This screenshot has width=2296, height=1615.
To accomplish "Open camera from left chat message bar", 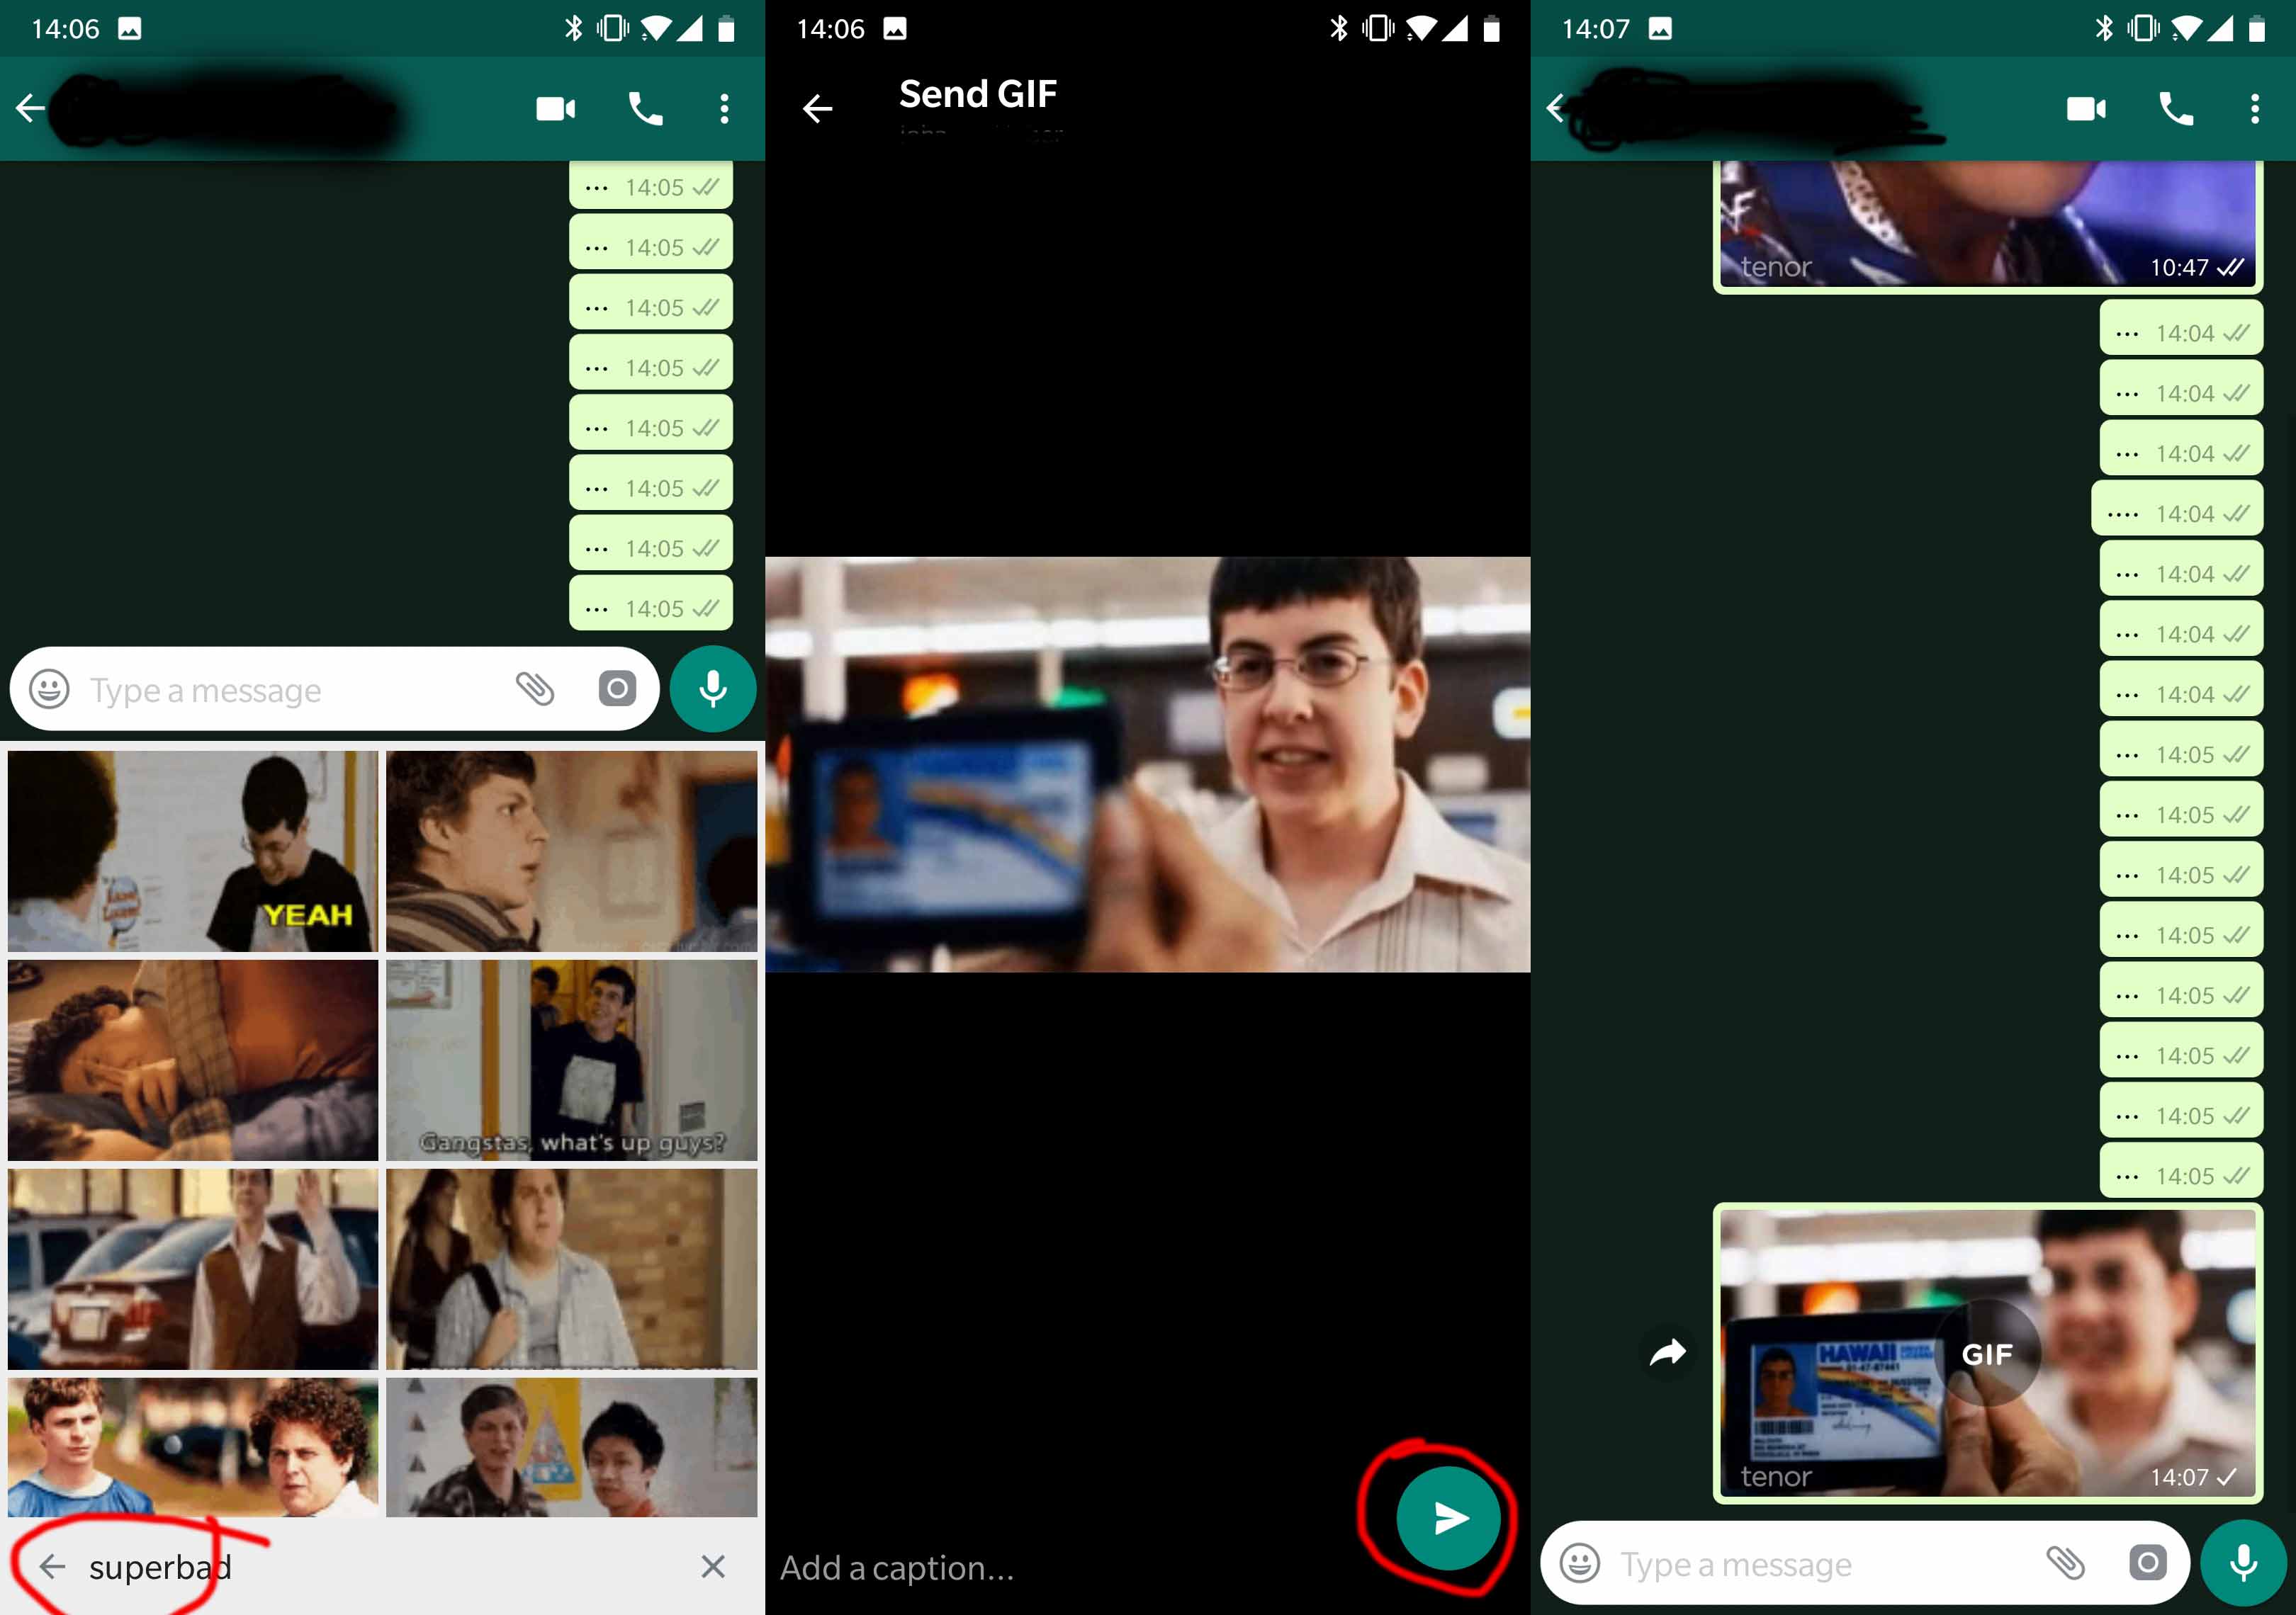I will pyautogui.click(x=617, y=688).
